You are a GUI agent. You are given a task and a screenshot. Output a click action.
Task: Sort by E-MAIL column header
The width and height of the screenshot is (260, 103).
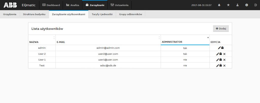click(x=108, y=40)
